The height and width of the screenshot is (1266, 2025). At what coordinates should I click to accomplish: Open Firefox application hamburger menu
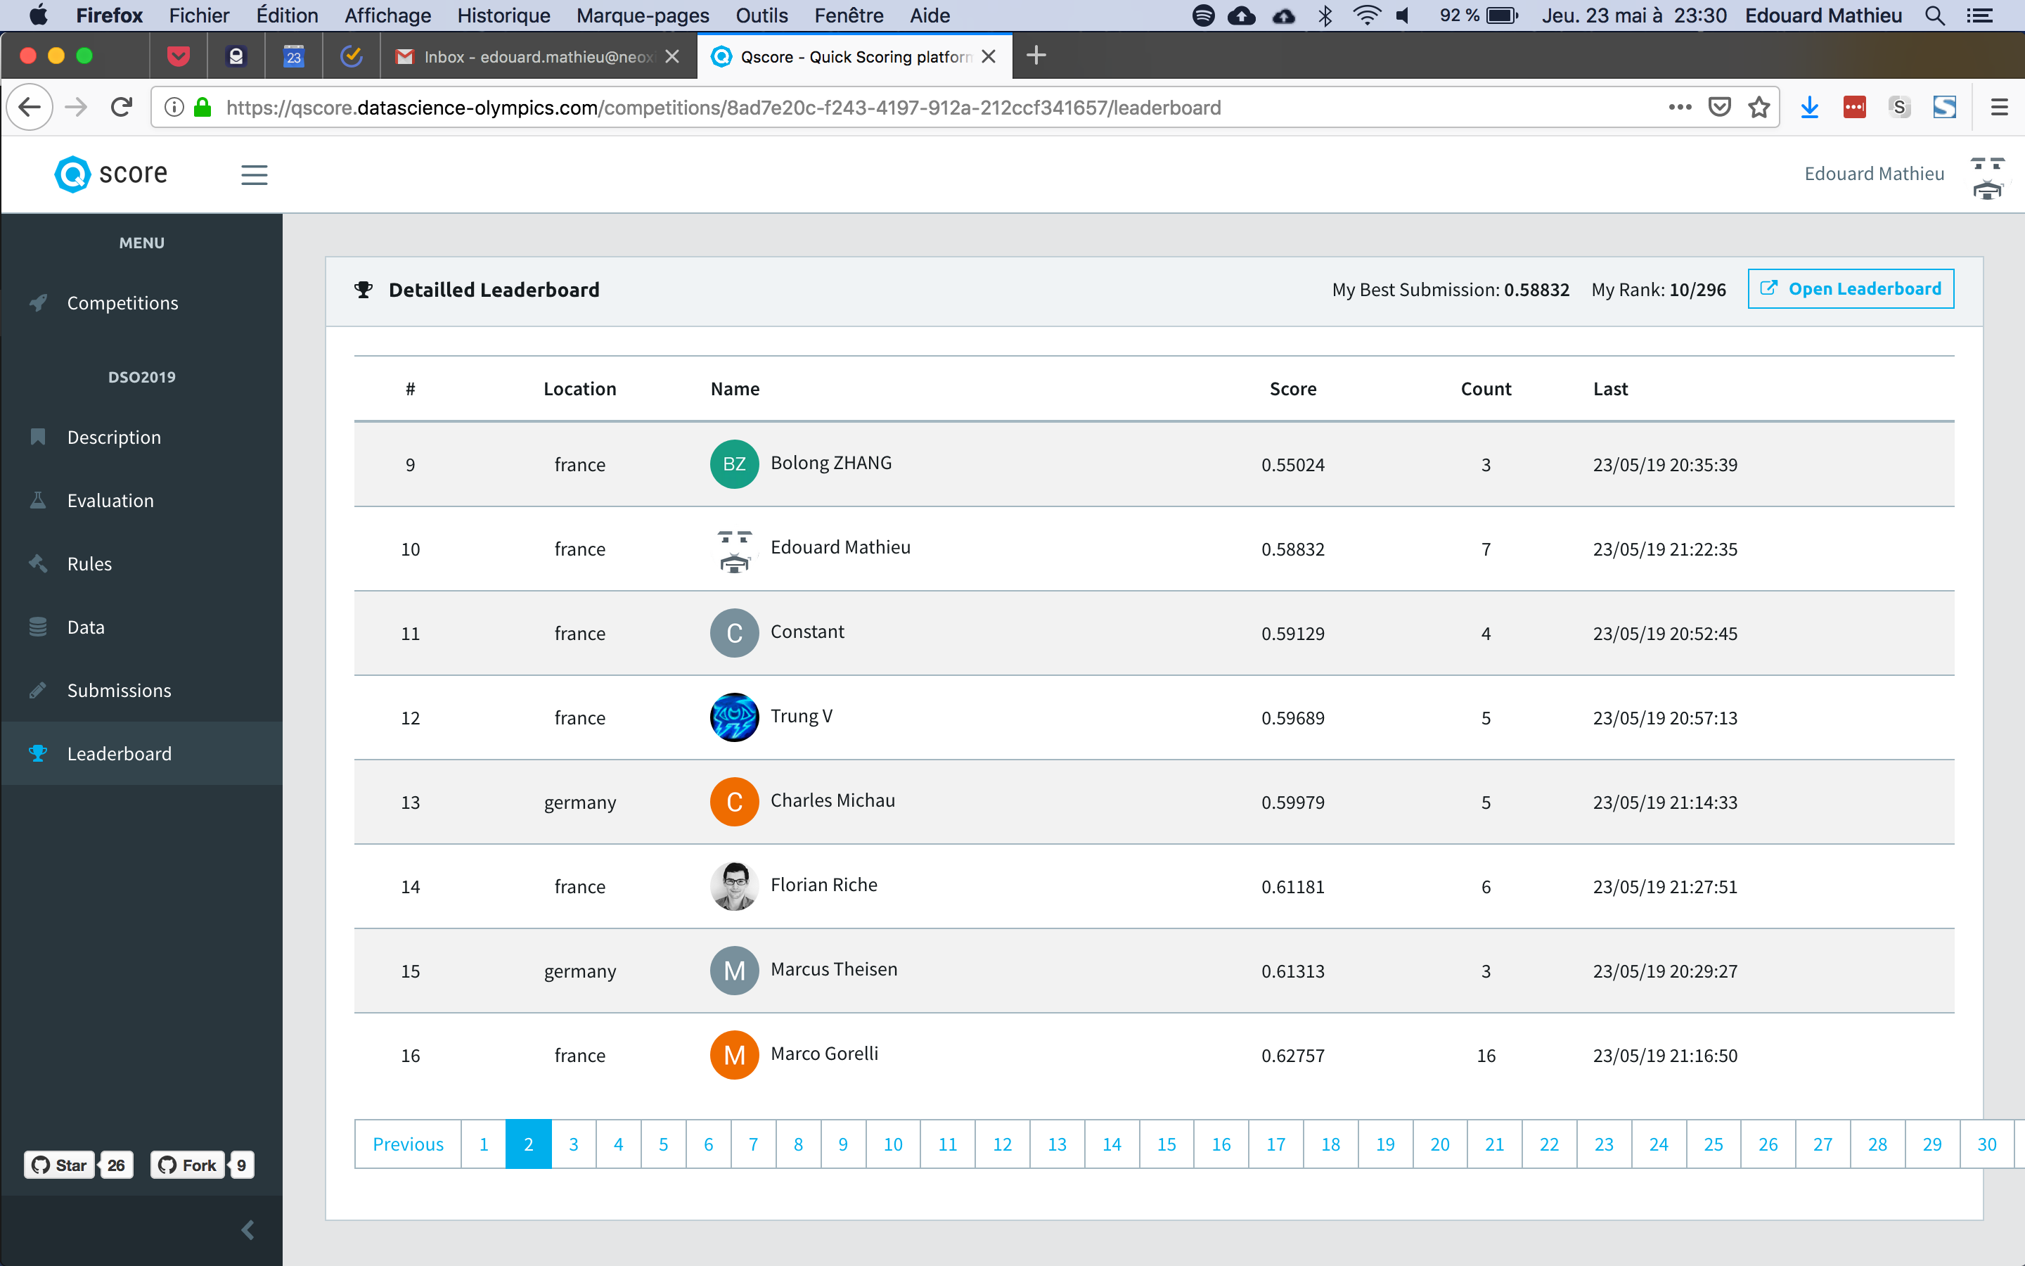pos(1999,107)
